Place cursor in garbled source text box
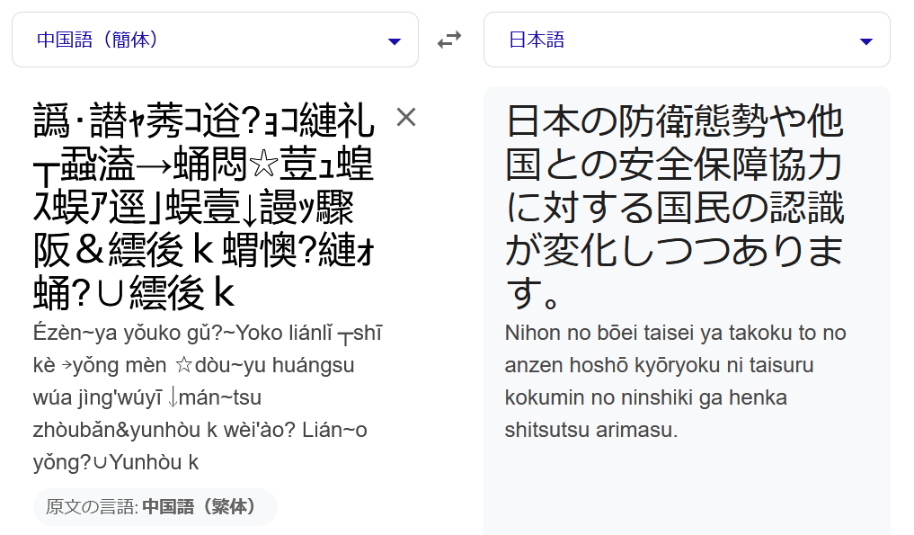Screen dimensions: 914x535 click(x=204, y=207)
